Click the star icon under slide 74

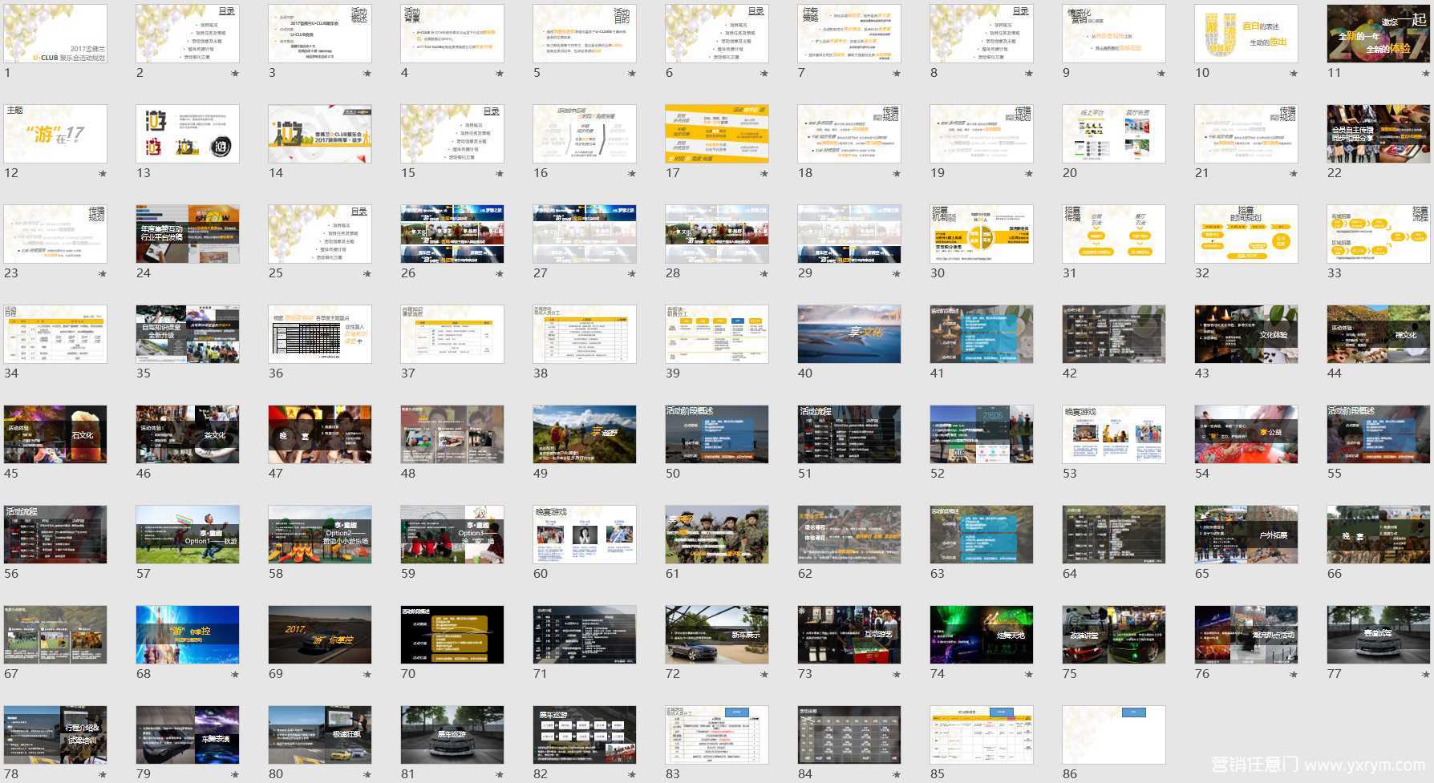(1029, 675)
